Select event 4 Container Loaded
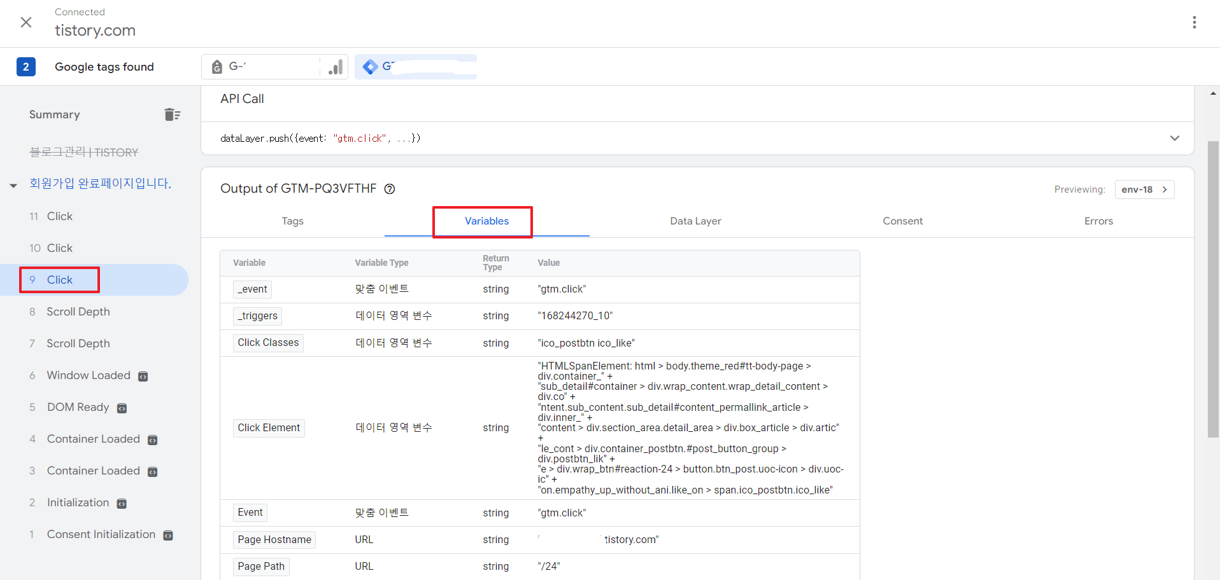Viewport: 1220px width, 580px height. (94, 439)
